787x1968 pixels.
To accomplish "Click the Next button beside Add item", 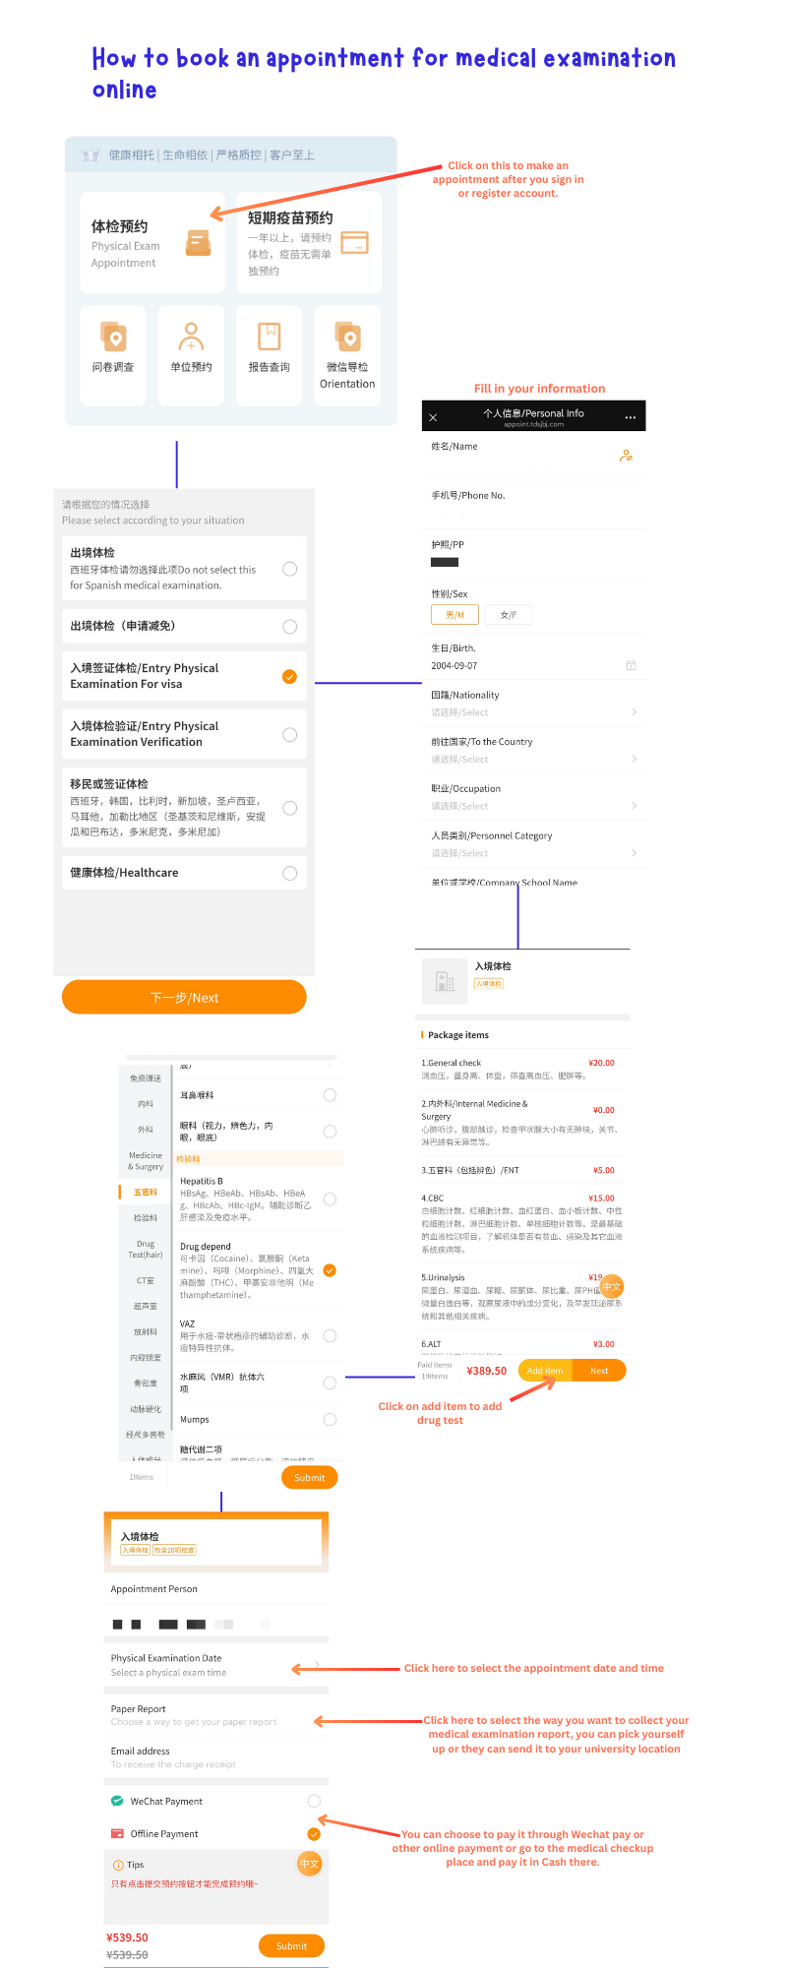I will pos(599,1371).
